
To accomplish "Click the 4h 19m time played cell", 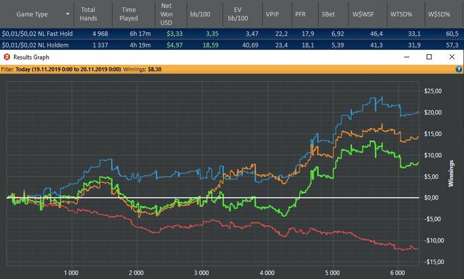I will (141, 45).
